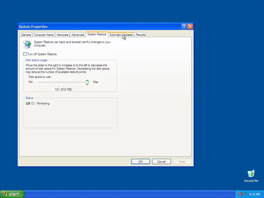Open the Remote tab
The width and height of the screenshot is (264, 198).
coord(141,35)
